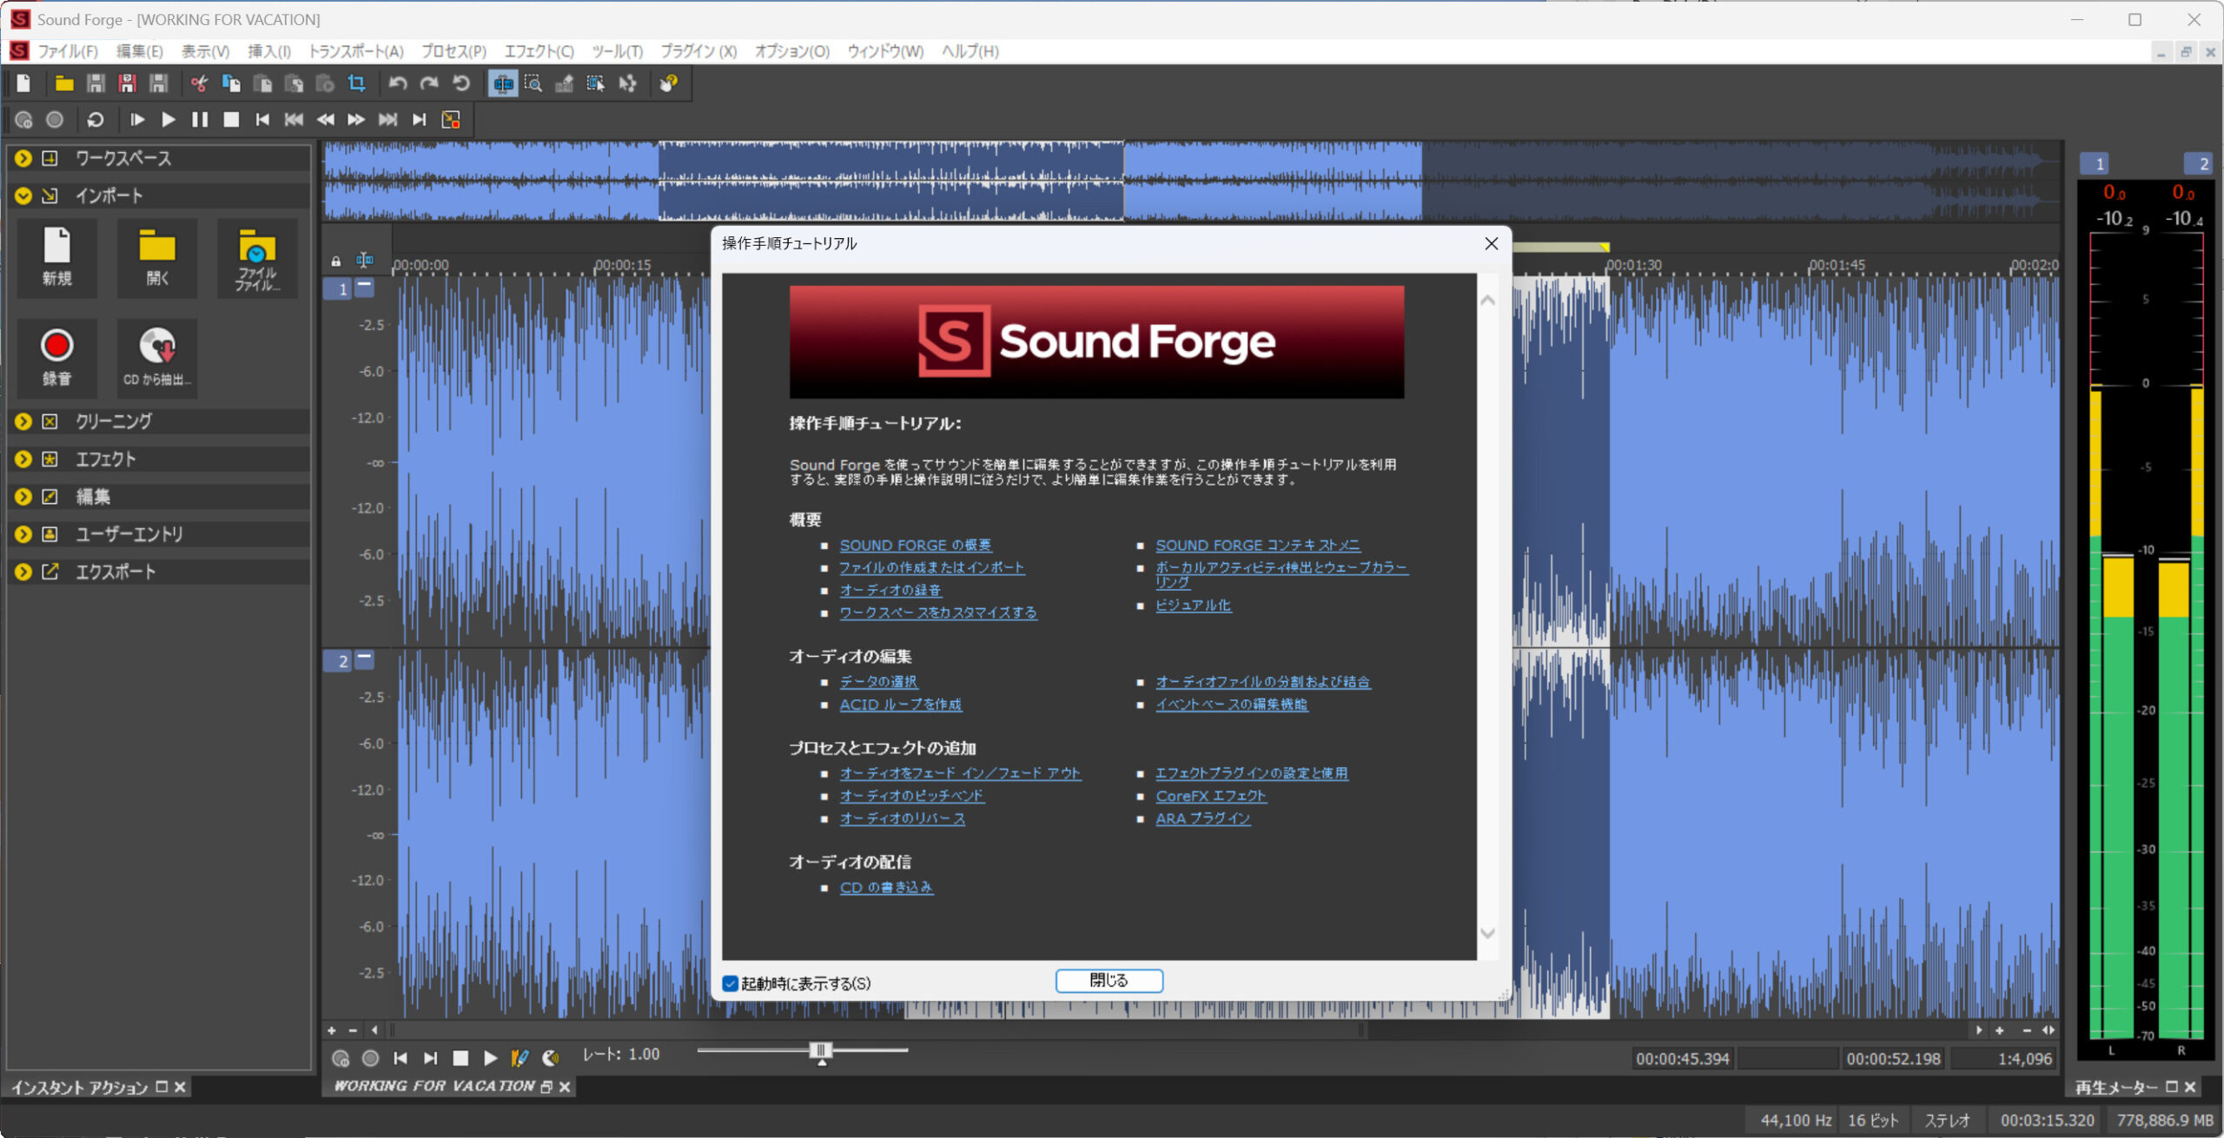Viewport: 2224px width, 1138px height.
Task: Click the zoom ratio 1:4,096 field
Action: click(2004, 1058)
